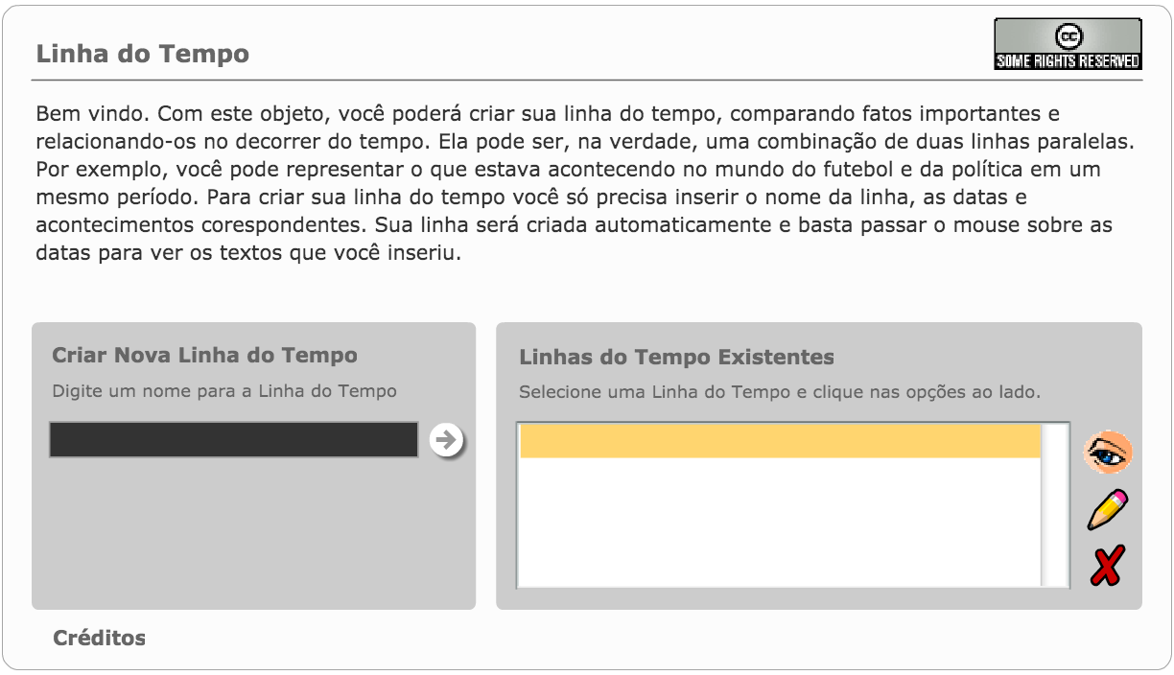The image size is (1174, 675).
Task: Select the highlighted yellow row in list
Action: 780,442
